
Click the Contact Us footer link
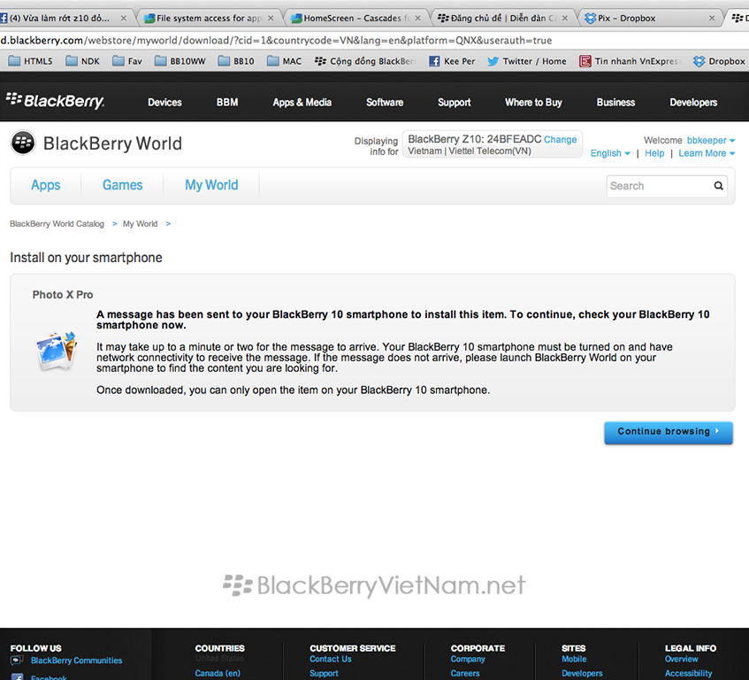pos(331,659)
